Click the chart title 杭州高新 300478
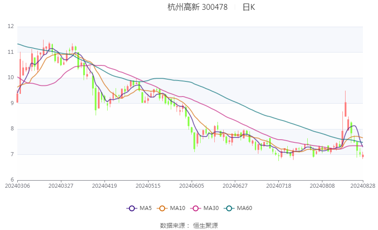378x230 pixels. (197, 7)
